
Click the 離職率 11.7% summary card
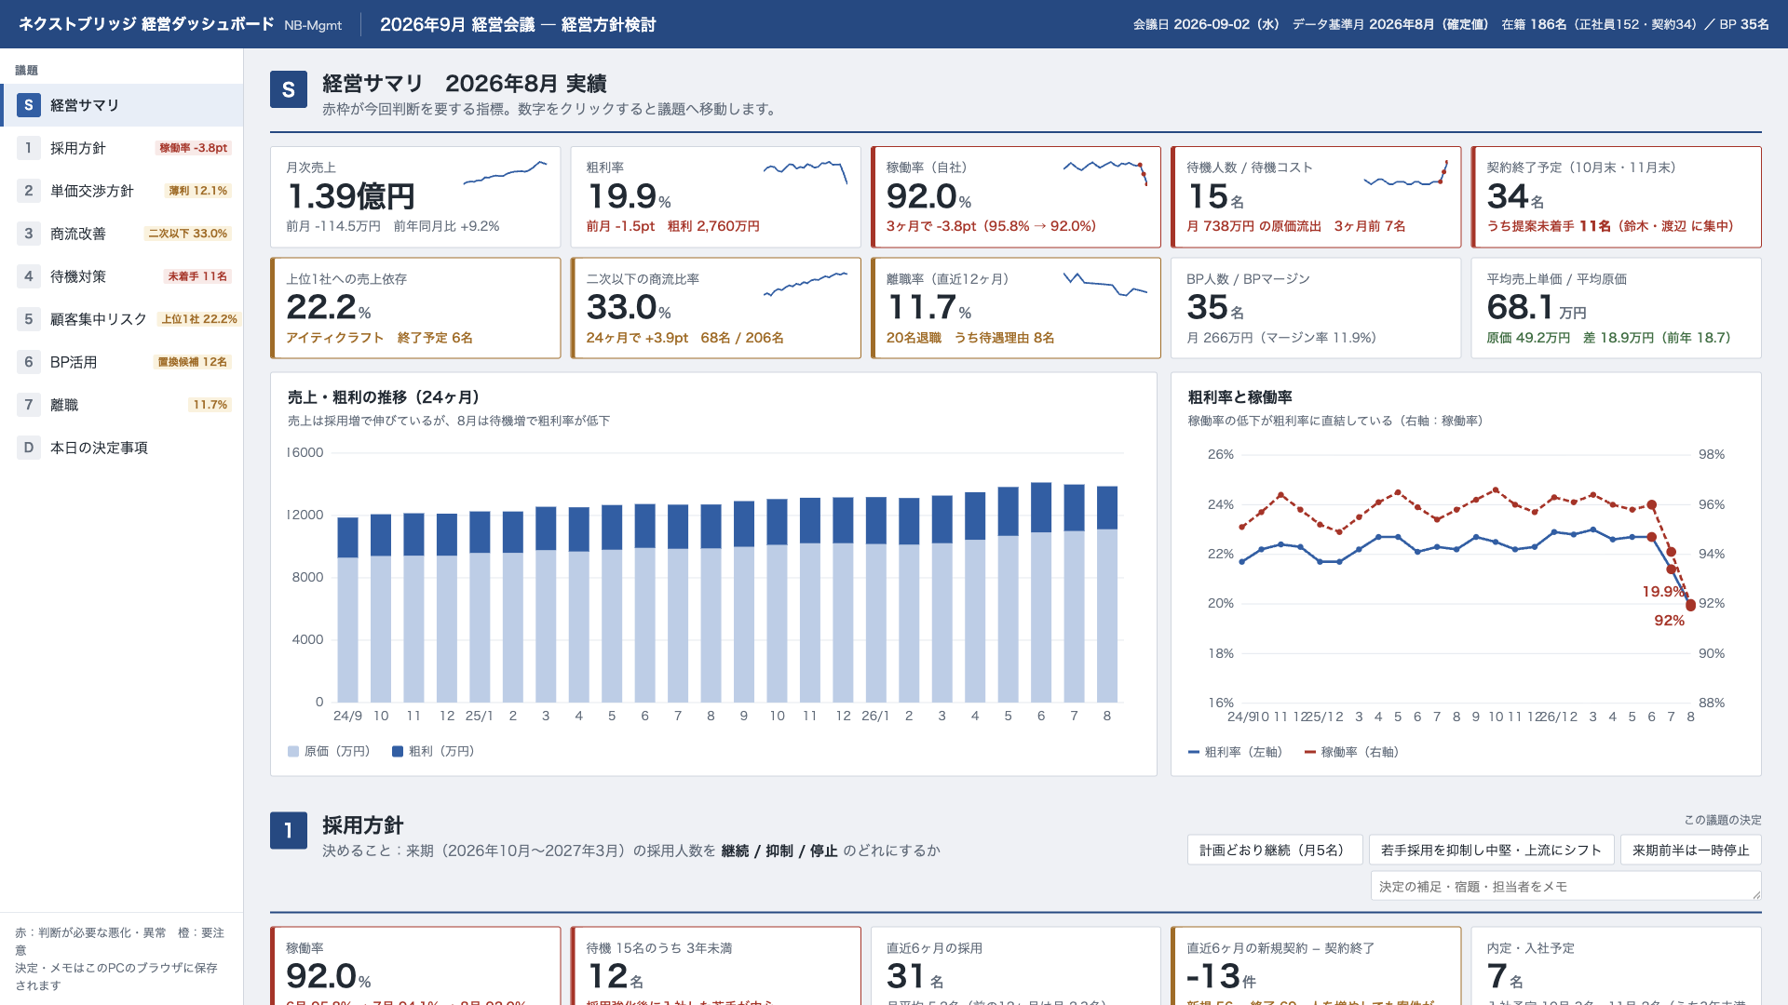pyautogui.click(x=1016, y=308)
